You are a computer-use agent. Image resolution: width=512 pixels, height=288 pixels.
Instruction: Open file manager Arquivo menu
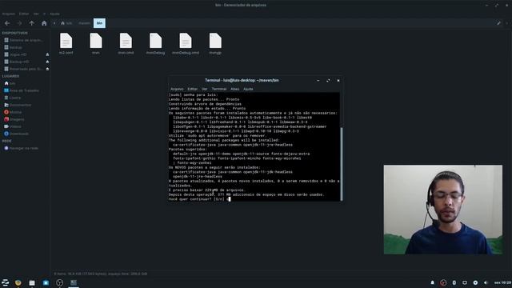tap(9, 14)
